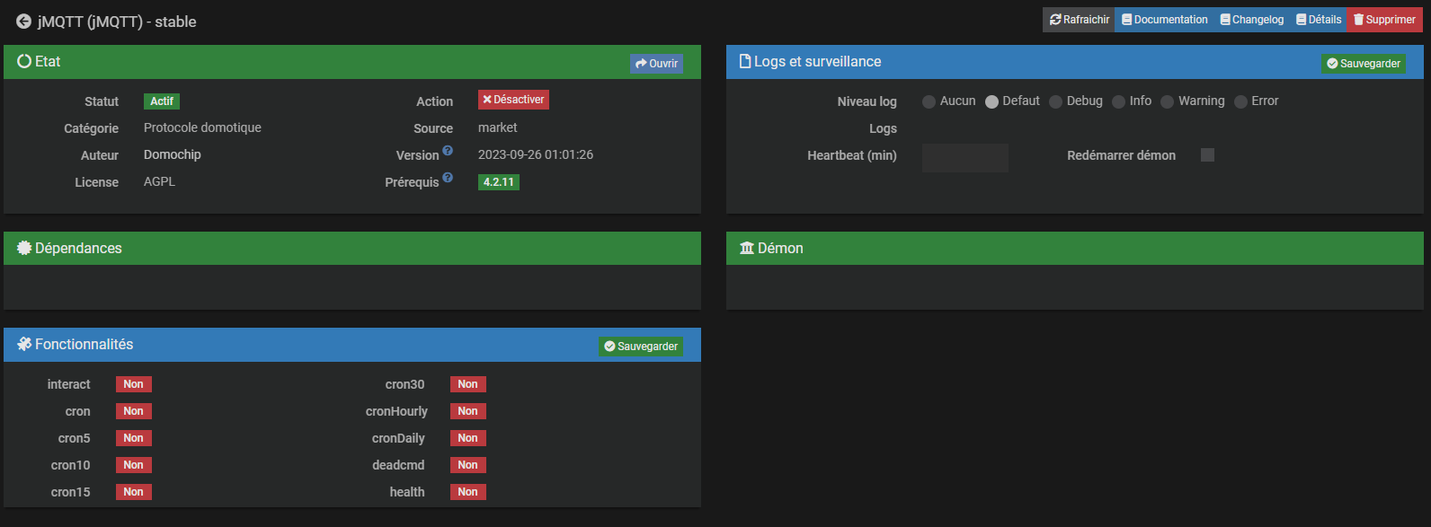
Task: Save the Logs et surveillance settings
Action: [x=1363, y=64]
